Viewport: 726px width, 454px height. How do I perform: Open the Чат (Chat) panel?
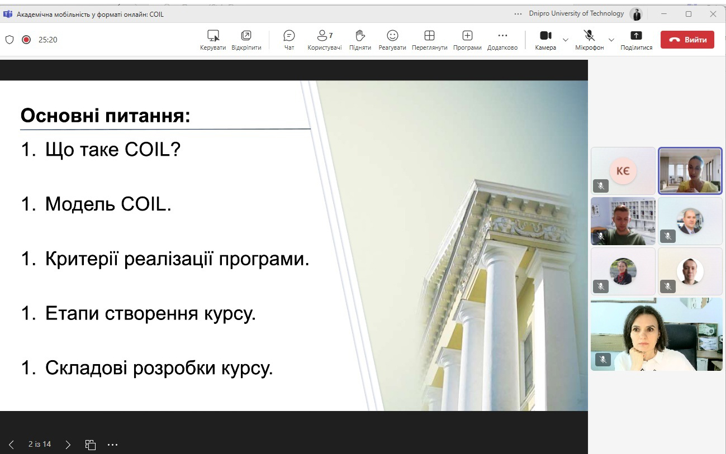click(x=289, y=40)
